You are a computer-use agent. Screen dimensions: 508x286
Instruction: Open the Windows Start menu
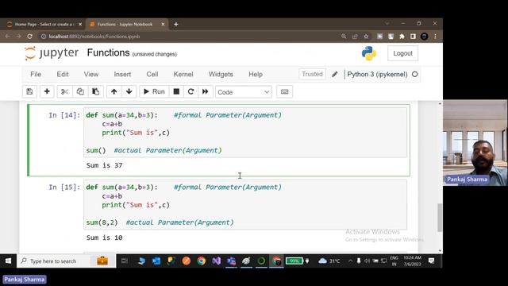(8, 261)
